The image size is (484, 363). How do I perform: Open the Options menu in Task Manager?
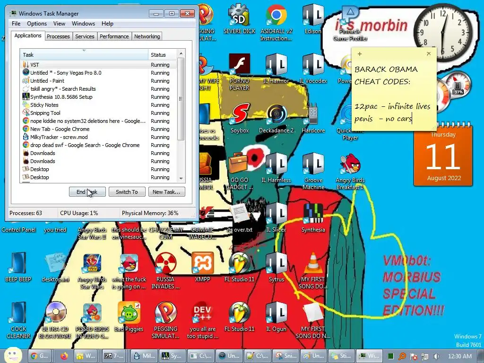pos(37,24)
